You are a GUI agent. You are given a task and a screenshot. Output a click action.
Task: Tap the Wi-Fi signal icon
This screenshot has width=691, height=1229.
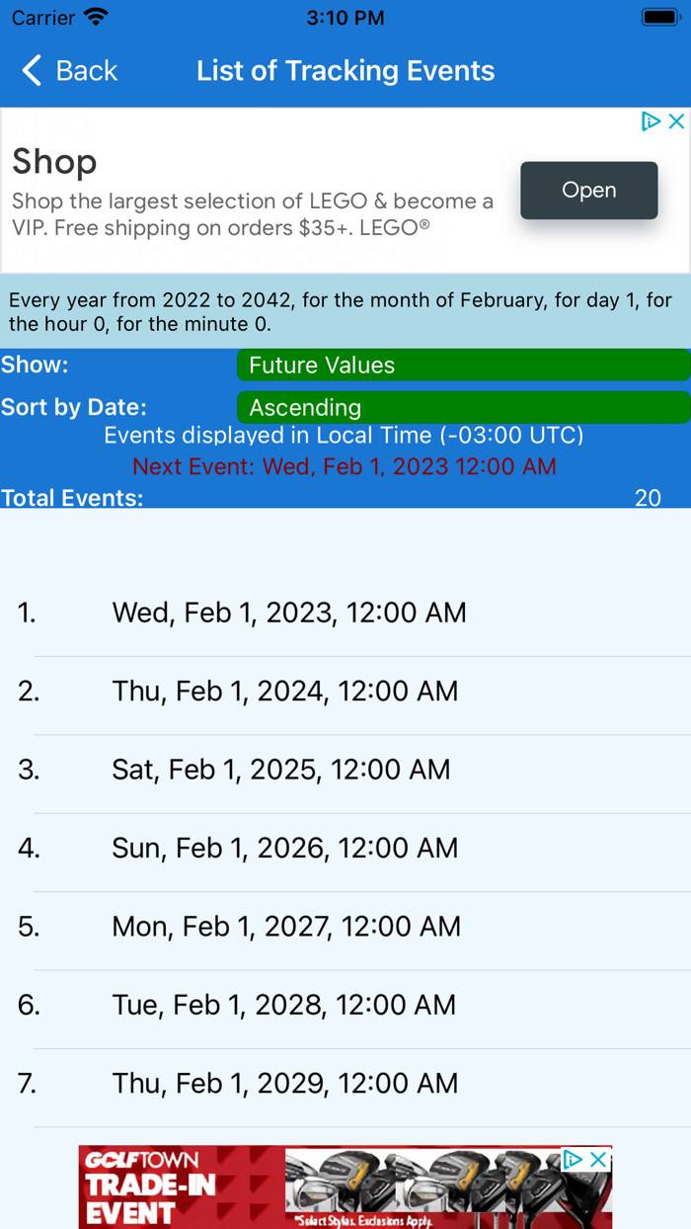[93, 17]
